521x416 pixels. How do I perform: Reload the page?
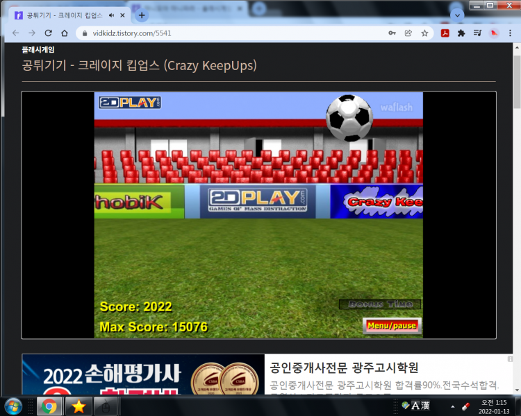coord(48,33)
